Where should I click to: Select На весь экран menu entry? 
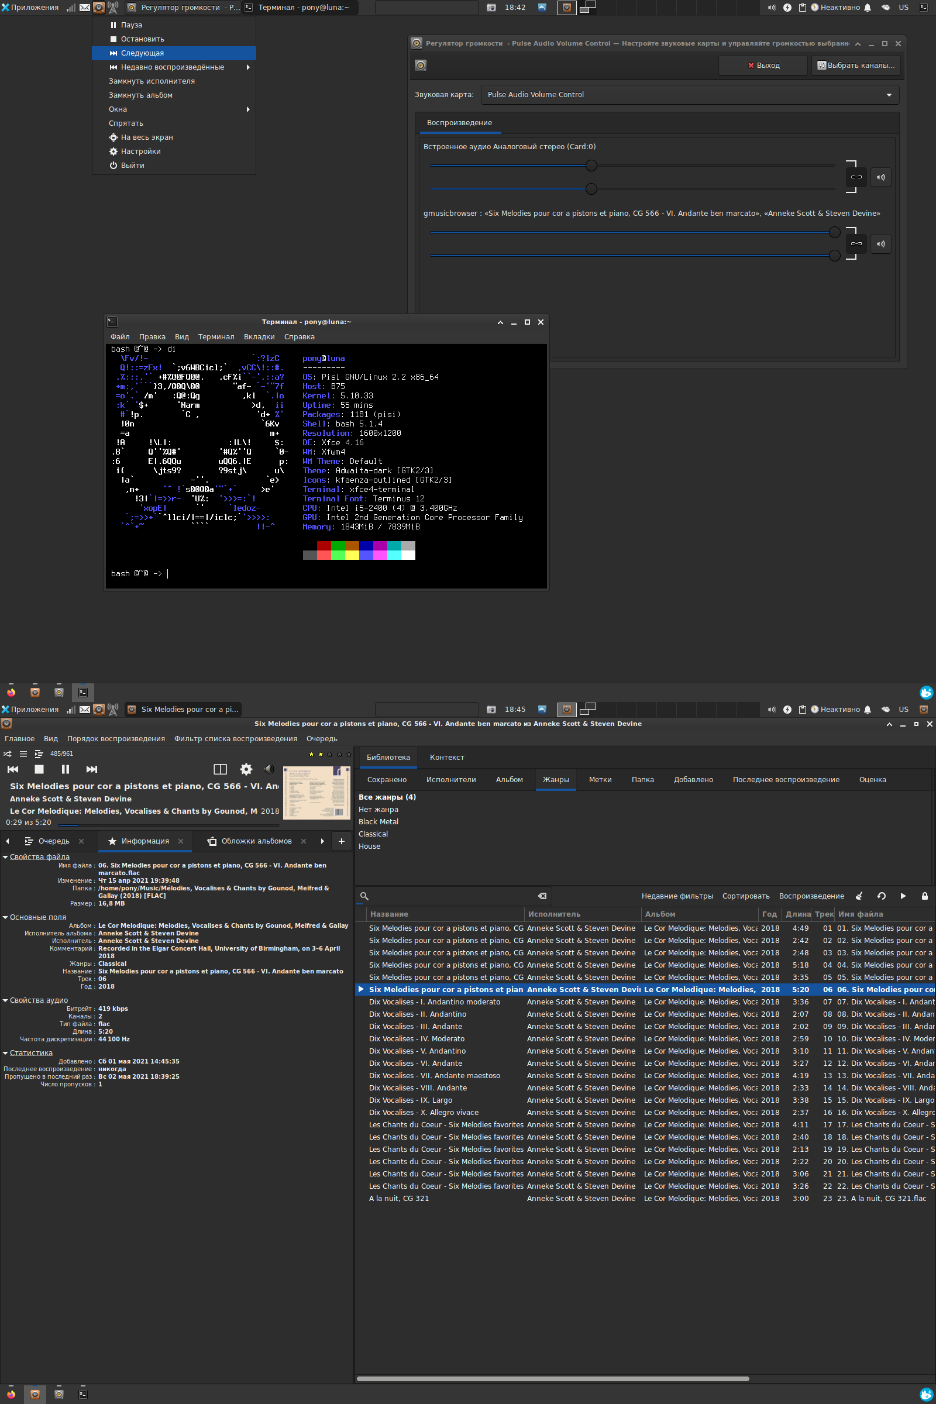tap(174, 137)
